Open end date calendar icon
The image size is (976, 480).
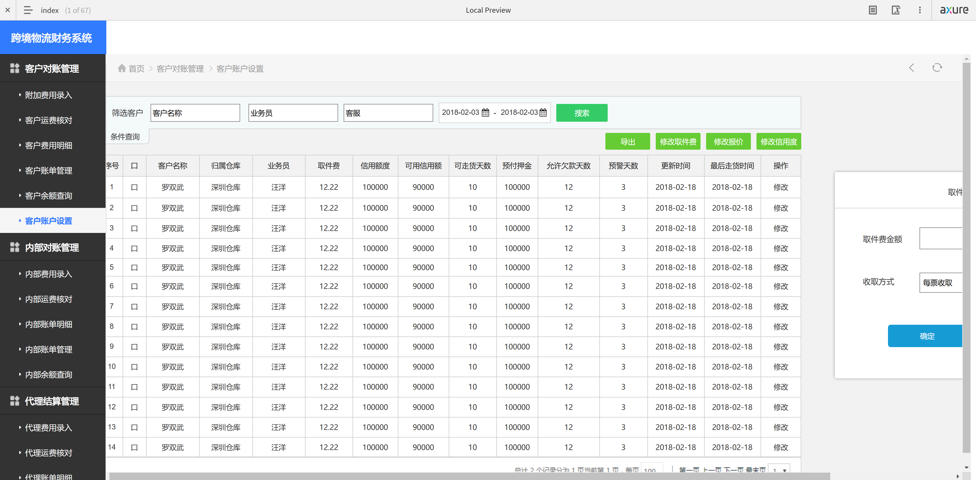543,112
